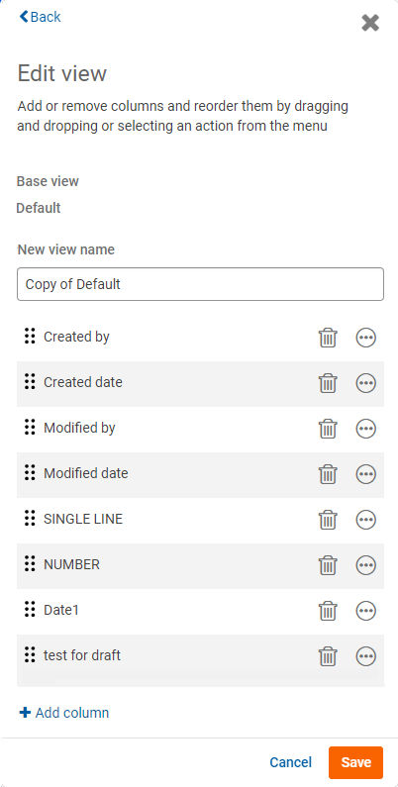Open more actions menu for NUMBER
The width and height of the screenshot is (398, 787).
tap(366, 565)
